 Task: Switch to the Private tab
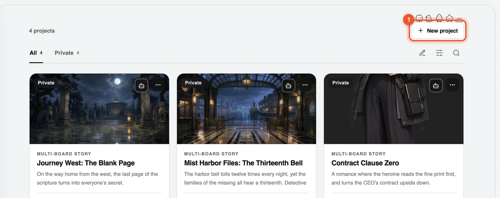point(67,53)
